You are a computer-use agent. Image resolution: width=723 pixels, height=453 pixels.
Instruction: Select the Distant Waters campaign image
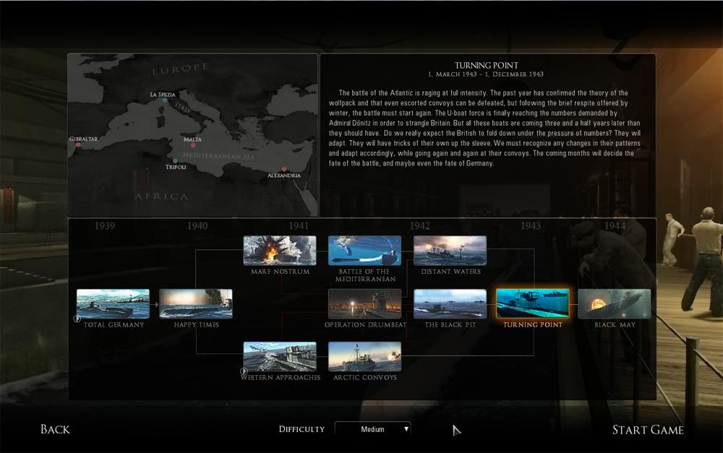pos(450,250)
